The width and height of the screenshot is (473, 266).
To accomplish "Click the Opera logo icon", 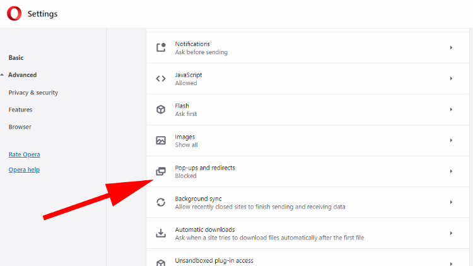I will pyautogui.click(x=14, y=14).
